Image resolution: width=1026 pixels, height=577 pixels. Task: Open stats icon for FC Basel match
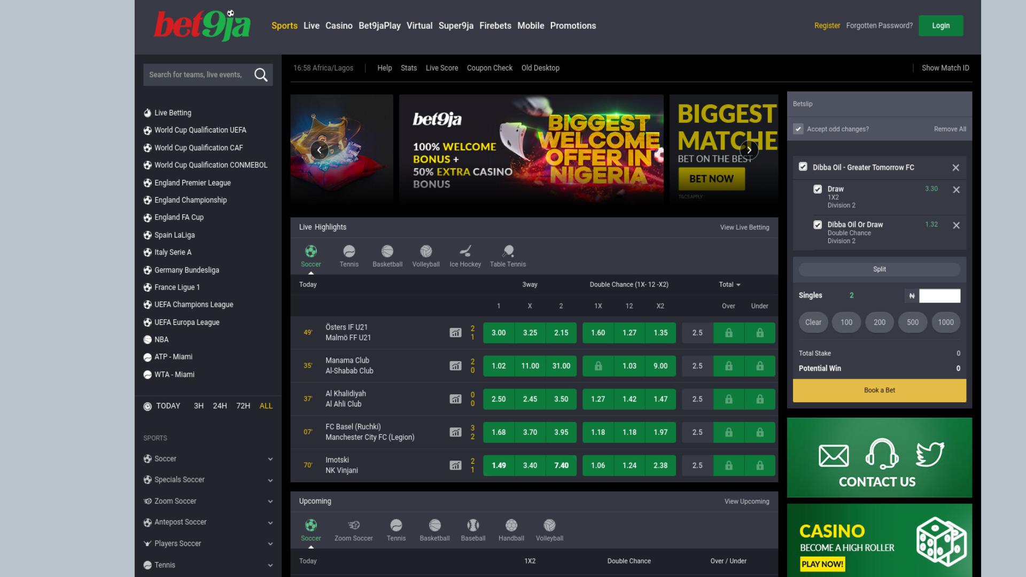455,432
